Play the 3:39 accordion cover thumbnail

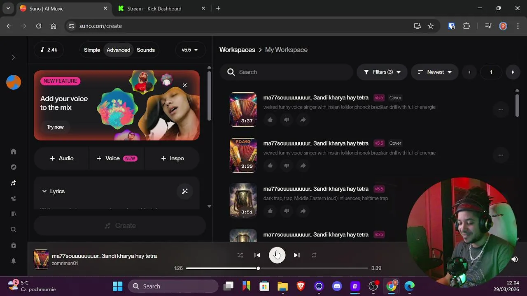click(x=243, y=155)
